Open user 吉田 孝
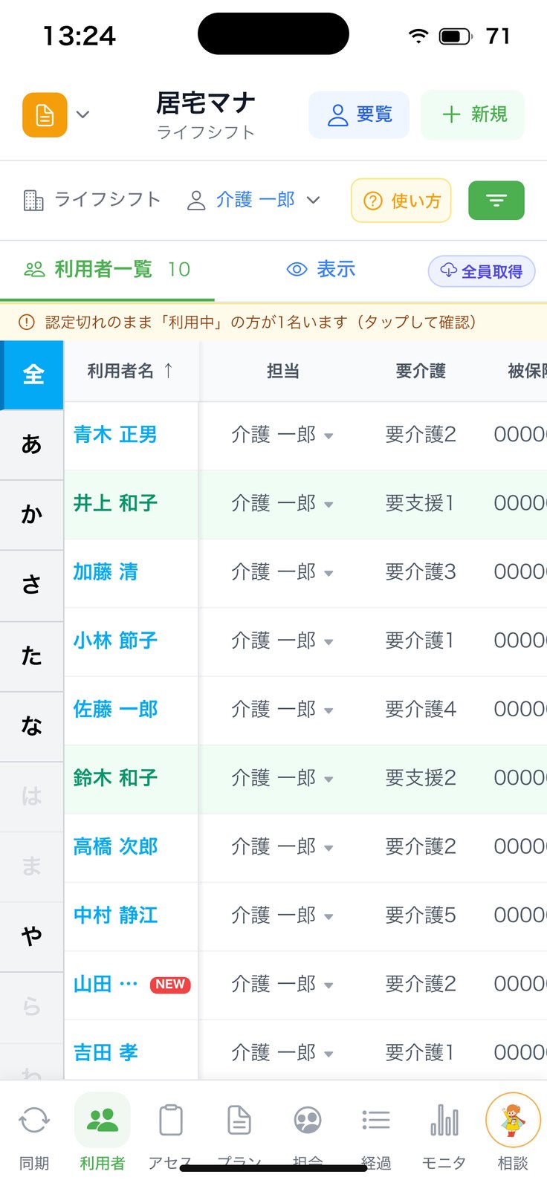Viewport: 547px width, 1183px height. click(106, 1052)
